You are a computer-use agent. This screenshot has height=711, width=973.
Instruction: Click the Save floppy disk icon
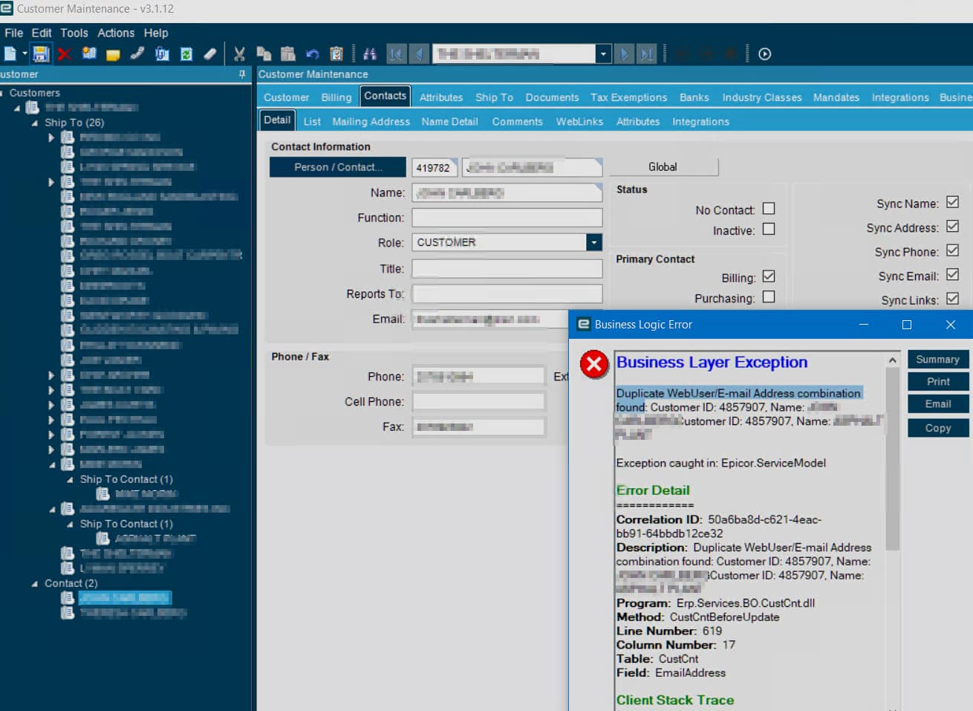[41, 54]
